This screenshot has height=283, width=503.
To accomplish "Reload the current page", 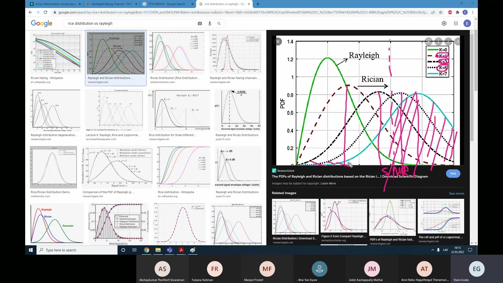I will 45,13.
